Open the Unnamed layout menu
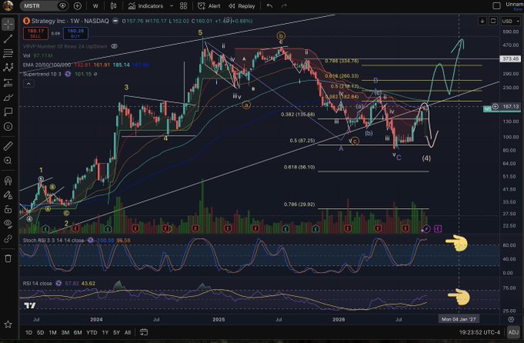The image size is (524, 343). click(514, 5)
